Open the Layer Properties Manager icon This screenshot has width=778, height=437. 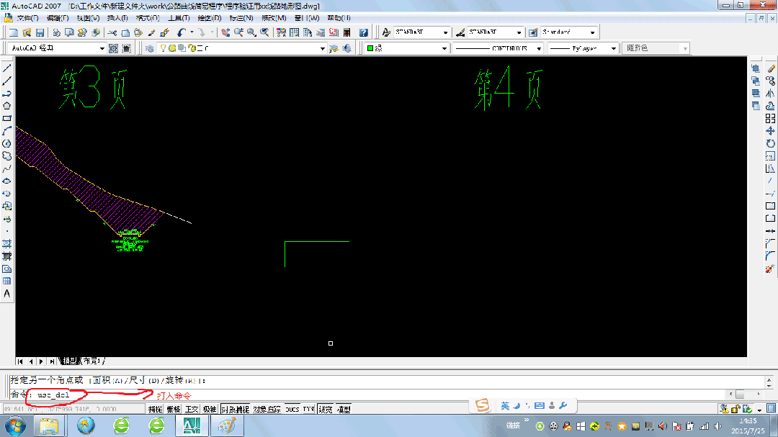(x=149, y=48)
